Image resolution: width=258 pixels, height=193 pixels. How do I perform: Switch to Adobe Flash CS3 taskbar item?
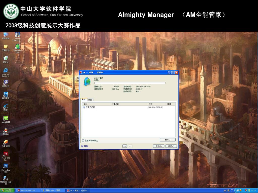[28, 190]
